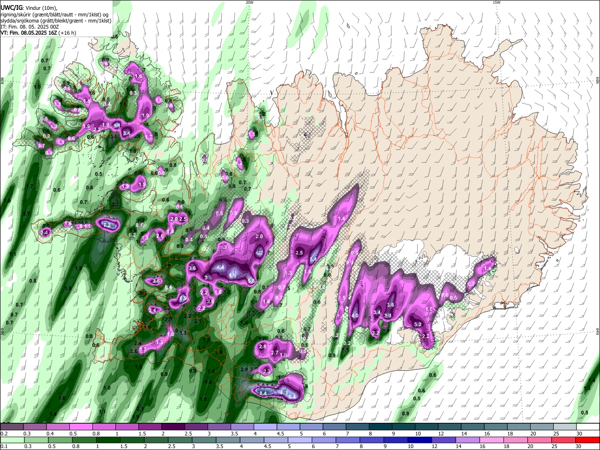Click the '15W' longitude label
Image resolution: width=600 pixels, height=450 pixels.
click(496, 2)
